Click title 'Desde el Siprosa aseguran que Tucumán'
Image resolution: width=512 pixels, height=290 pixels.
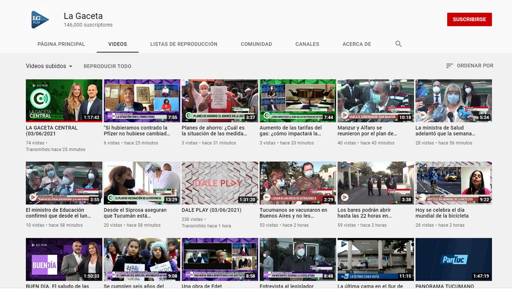click(x=135, y=213)
